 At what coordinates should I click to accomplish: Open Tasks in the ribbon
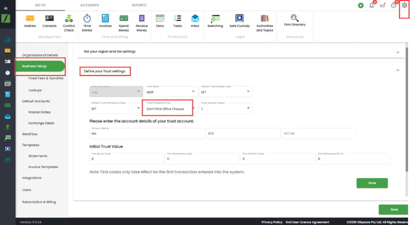177,21
